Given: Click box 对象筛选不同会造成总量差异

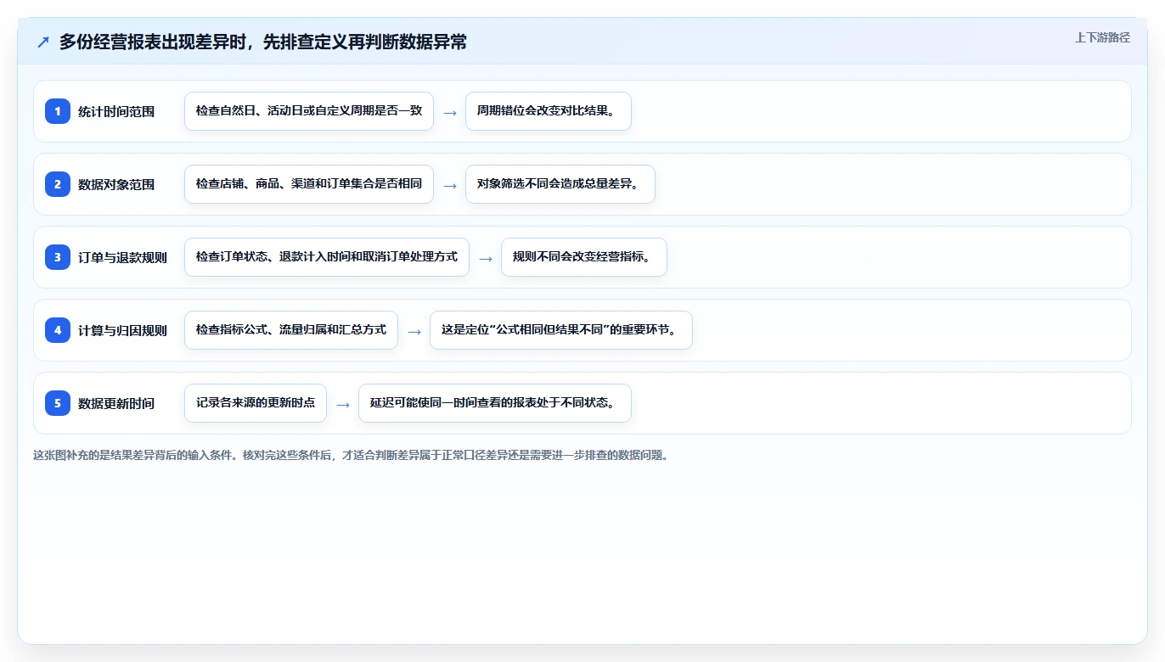Looking at the screenshot, I should point(560,184).
